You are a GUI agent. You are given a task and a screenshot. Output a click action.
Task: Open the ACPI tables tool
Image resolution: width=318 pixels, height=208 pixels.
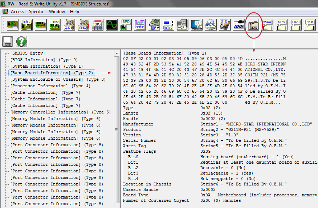182,25
